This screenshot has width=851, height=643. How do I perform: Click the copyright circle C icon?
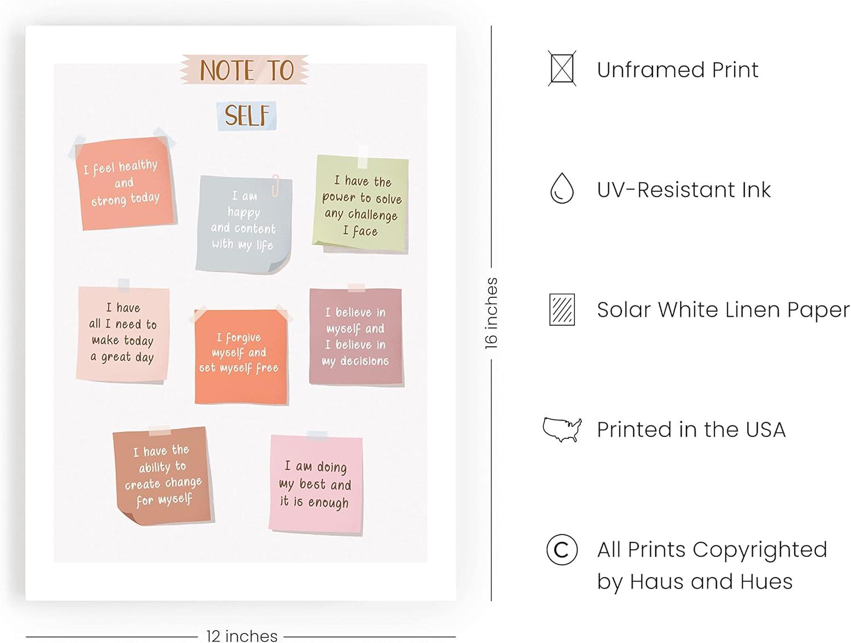pyautogui.click(x=562, y=549)
